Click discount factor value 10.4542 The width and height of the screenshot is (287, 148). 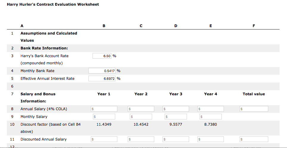141,124
